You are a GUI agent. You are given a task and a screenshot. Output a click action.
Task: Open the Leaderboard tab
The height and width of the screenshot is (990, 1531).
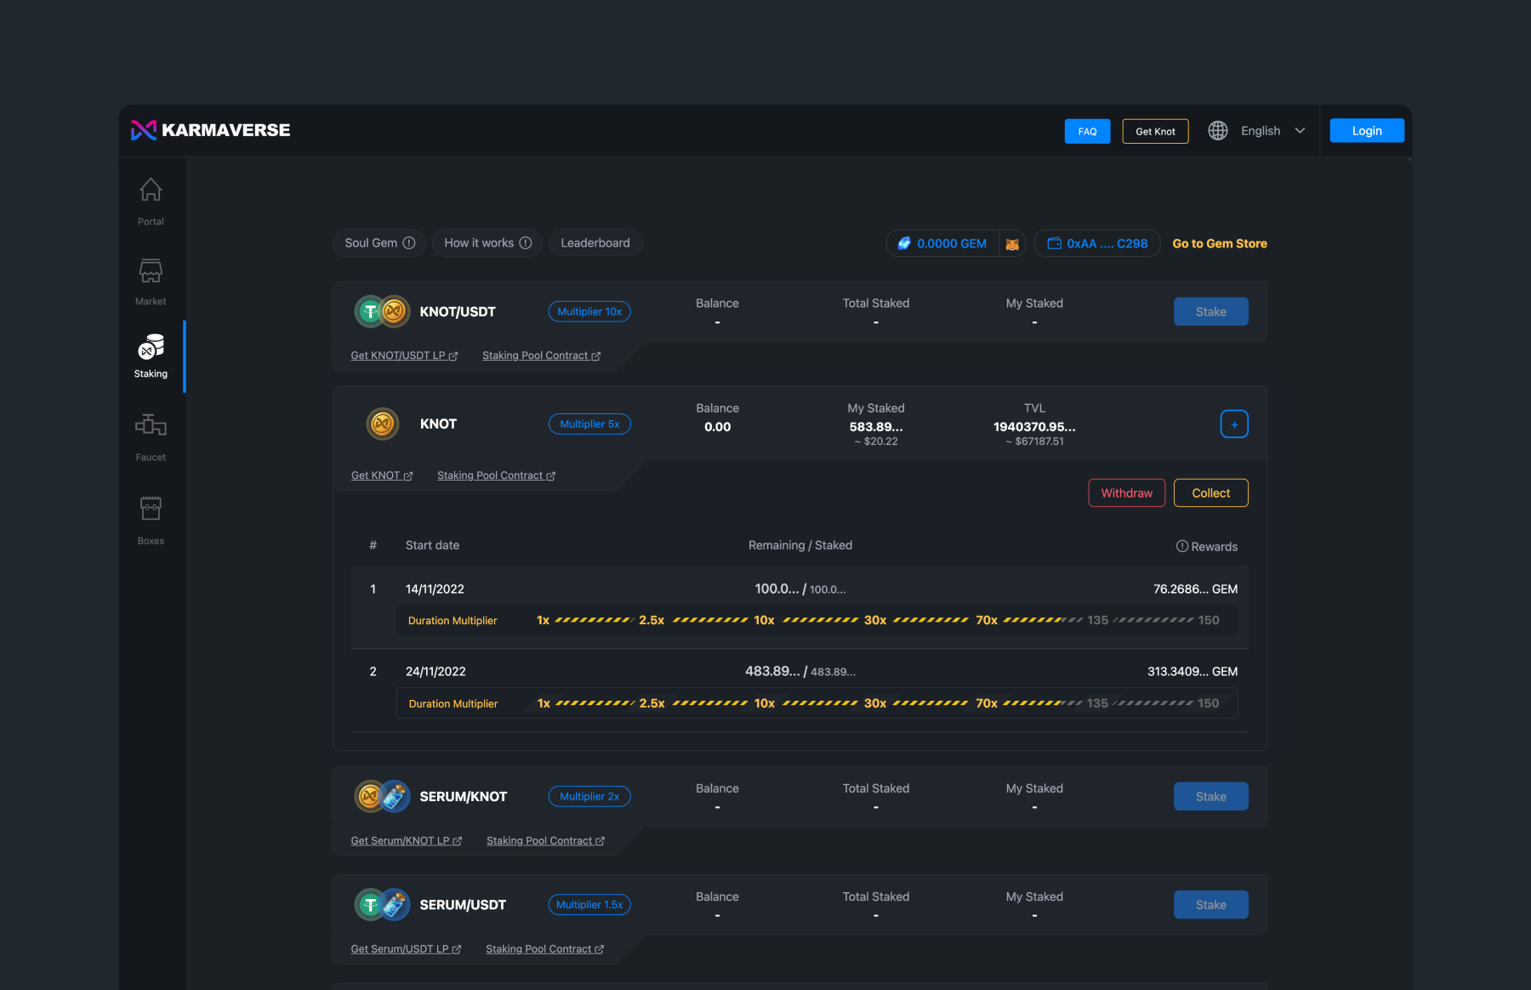coord(595,243)
